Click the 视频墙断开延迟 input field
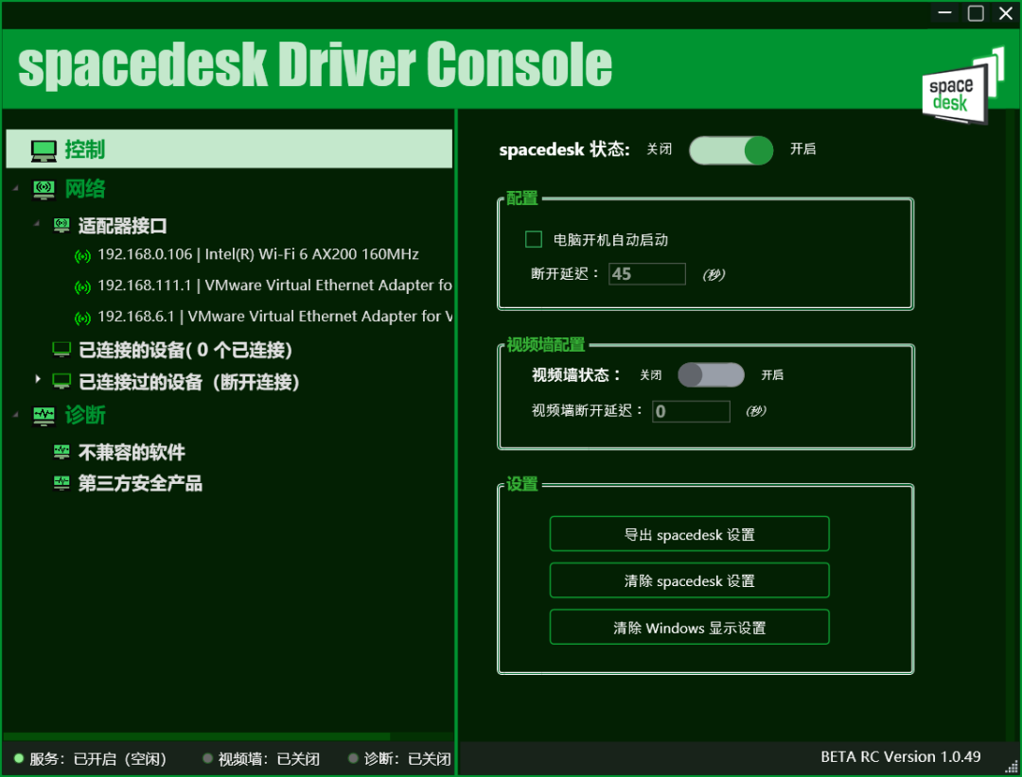 (x=691, y=411)
